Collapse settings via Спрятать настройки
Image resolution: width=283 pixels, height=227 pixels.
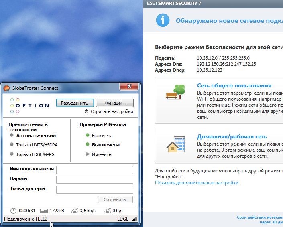pos(109,111)
